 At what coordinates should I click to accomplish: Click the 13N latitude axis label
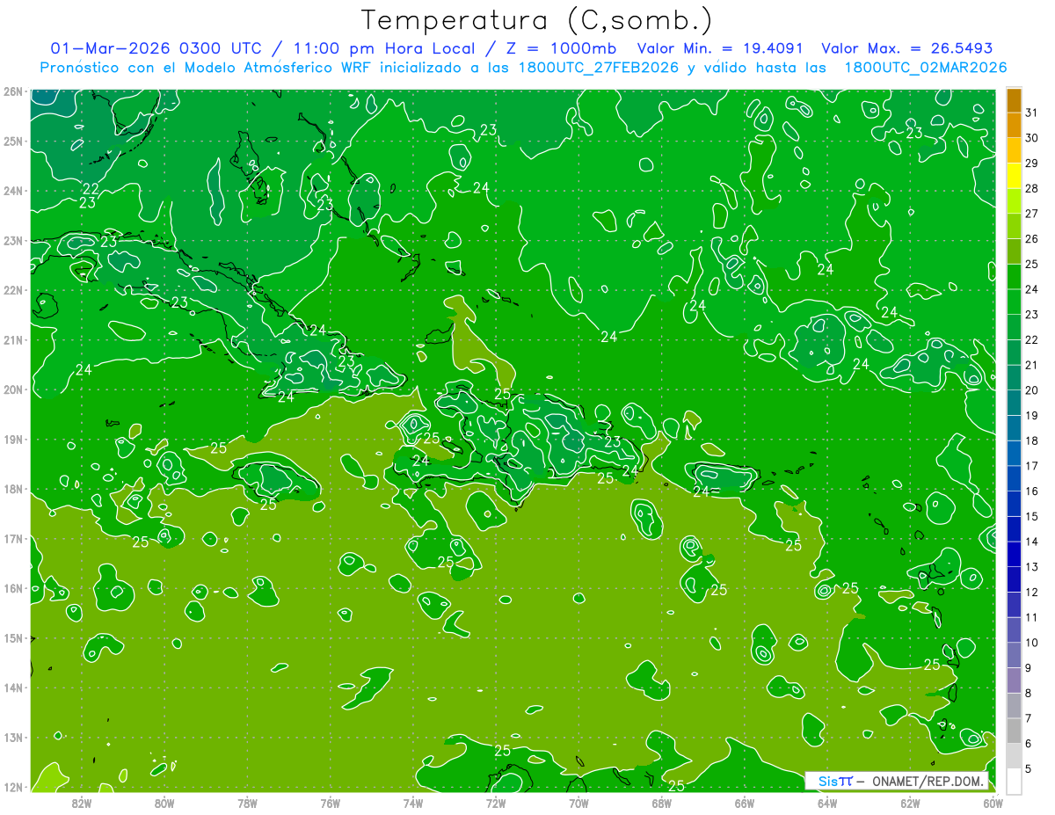point(13,738)
